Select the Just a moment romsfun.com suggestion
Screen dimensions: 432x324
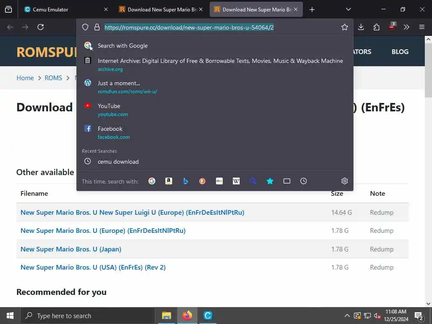point(215,87)
